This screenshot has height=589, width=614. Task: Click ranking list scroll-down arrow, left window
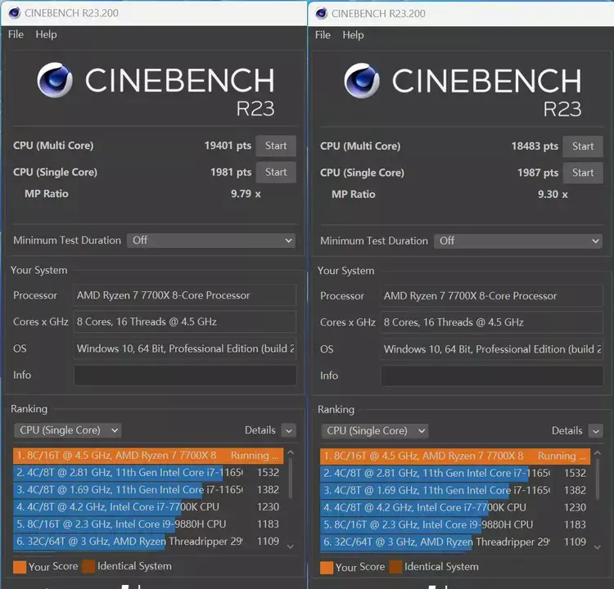[x=290, y=546]
